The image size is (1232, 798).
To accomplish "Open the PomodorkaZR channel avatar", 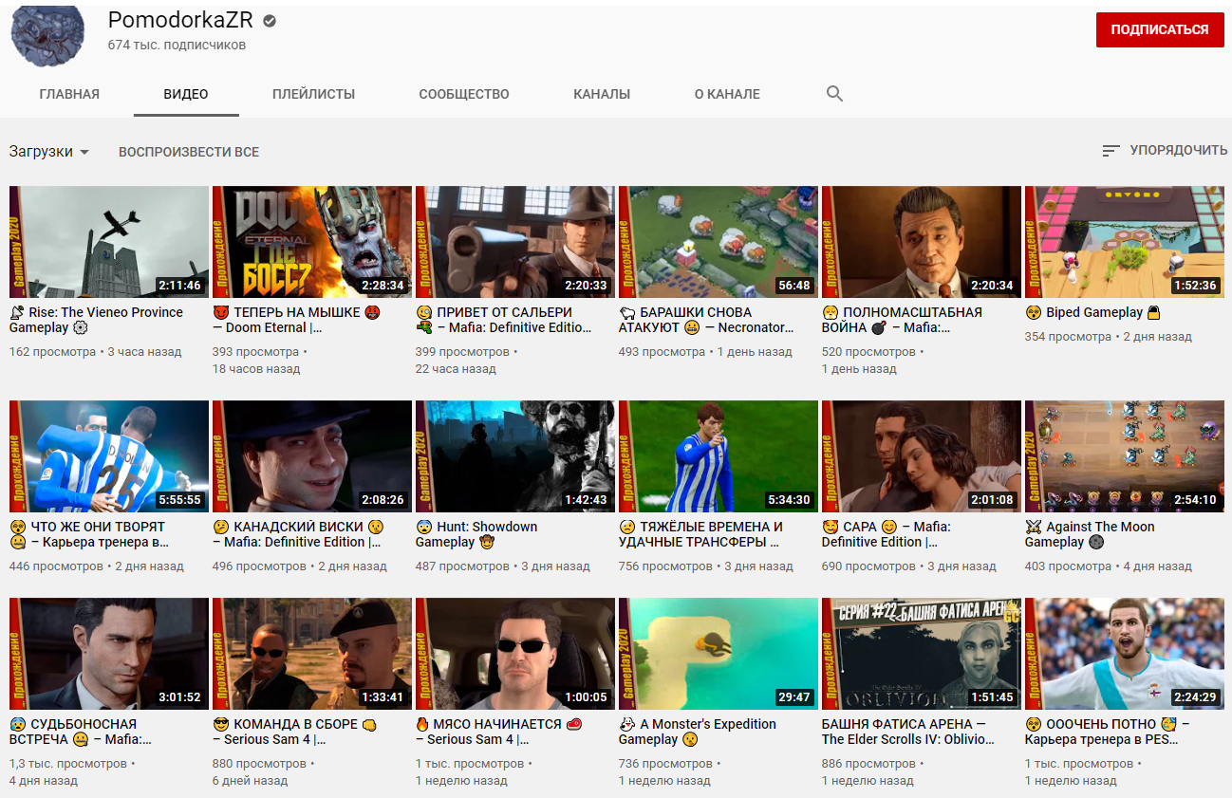I will (47, 36).
